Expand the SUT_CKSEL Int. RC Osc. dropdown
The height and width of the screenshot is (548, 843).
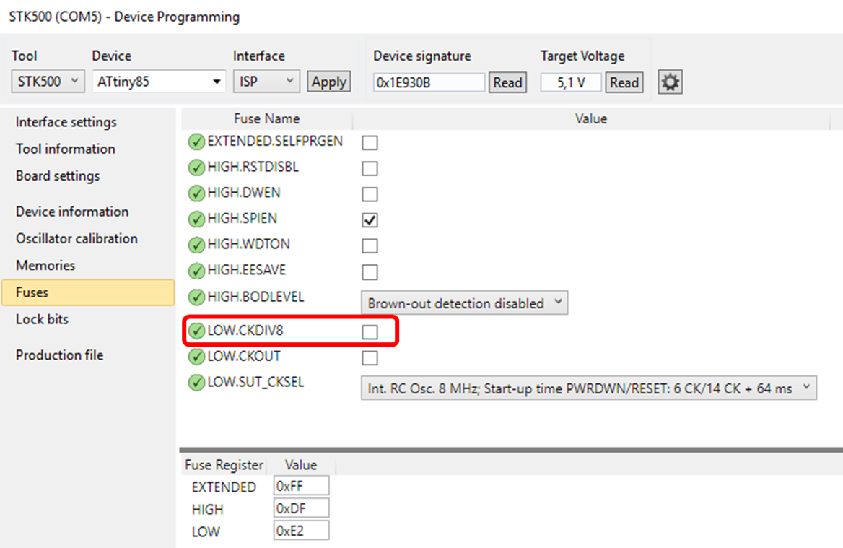(589, 388)
